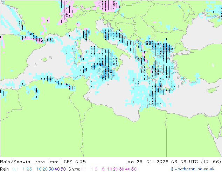Viewport: 222px width, 172px height.
Task: Click the 'Rain' legend label
Action: coord(5,169)
